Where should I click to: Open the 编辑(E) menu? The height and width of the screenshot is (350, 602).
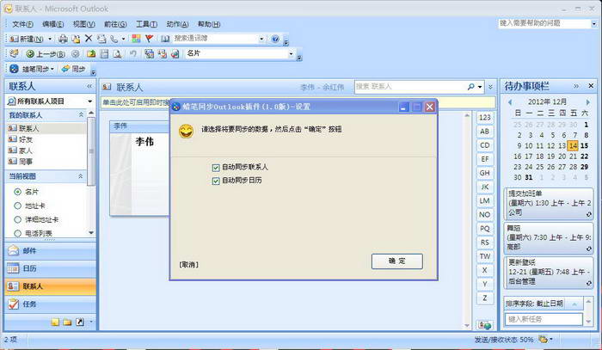[53, 24]
